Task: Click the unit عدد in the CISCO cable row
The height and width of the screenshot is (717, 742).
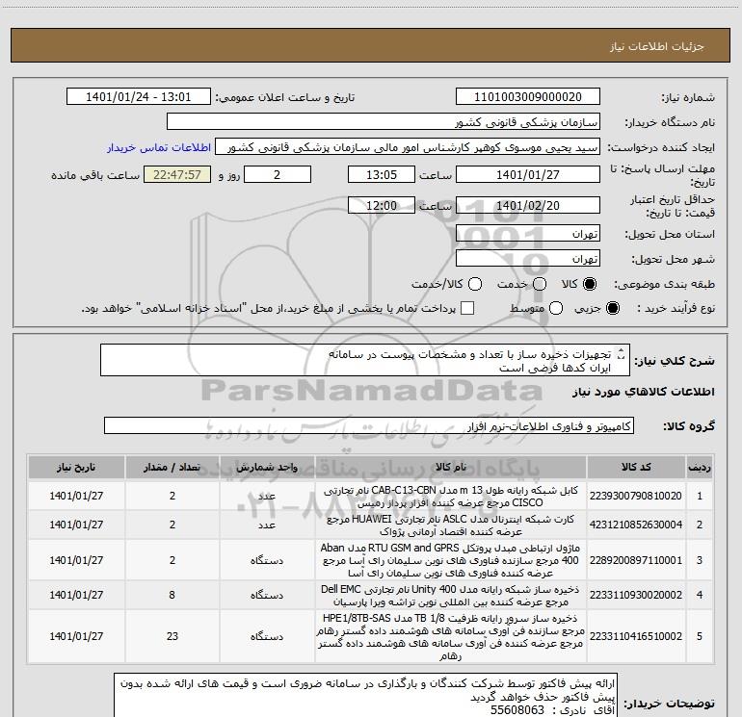Action: point(267,496)
